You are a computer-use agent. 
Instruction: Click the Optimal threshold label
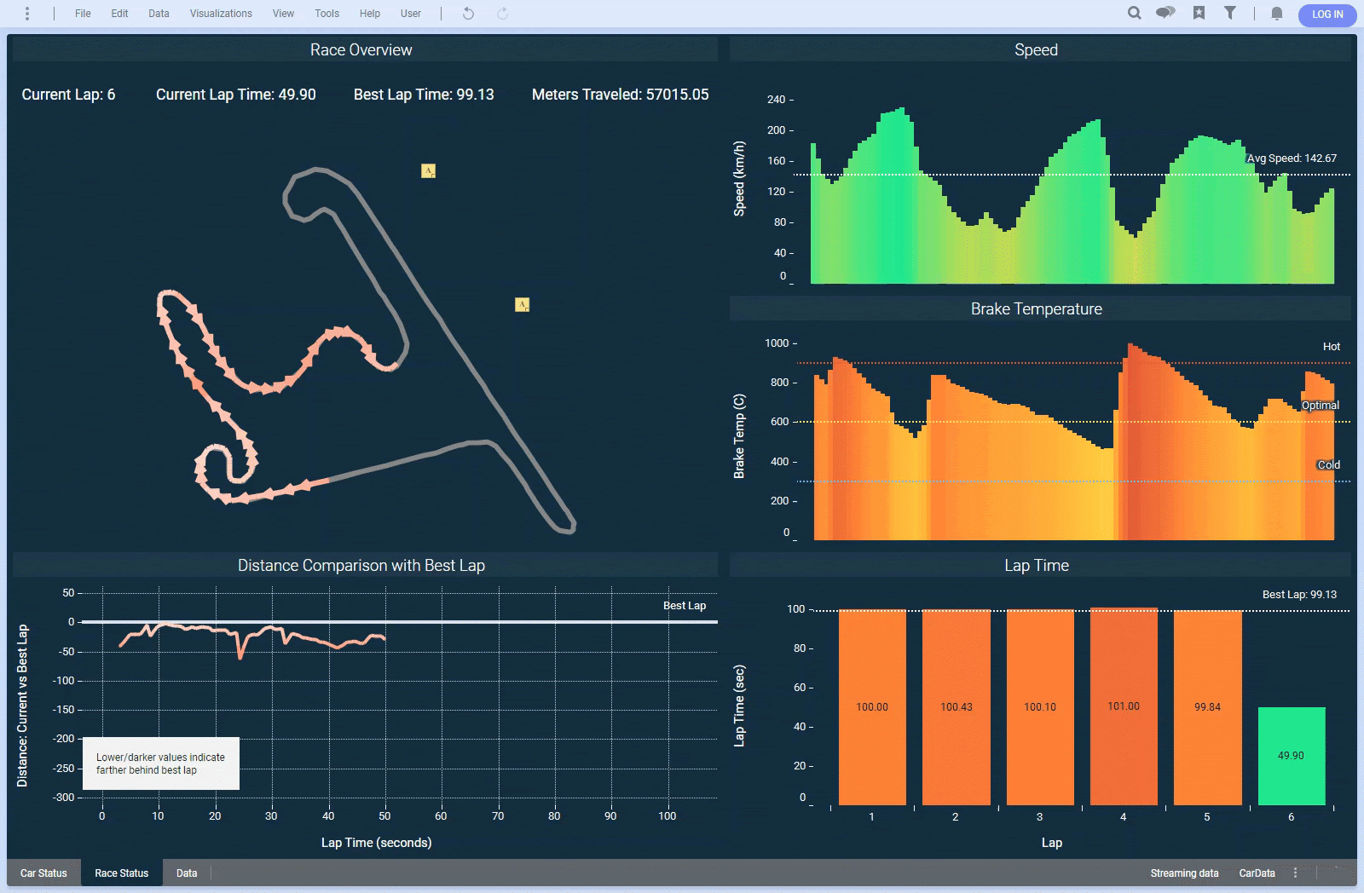pos(1321,406)
